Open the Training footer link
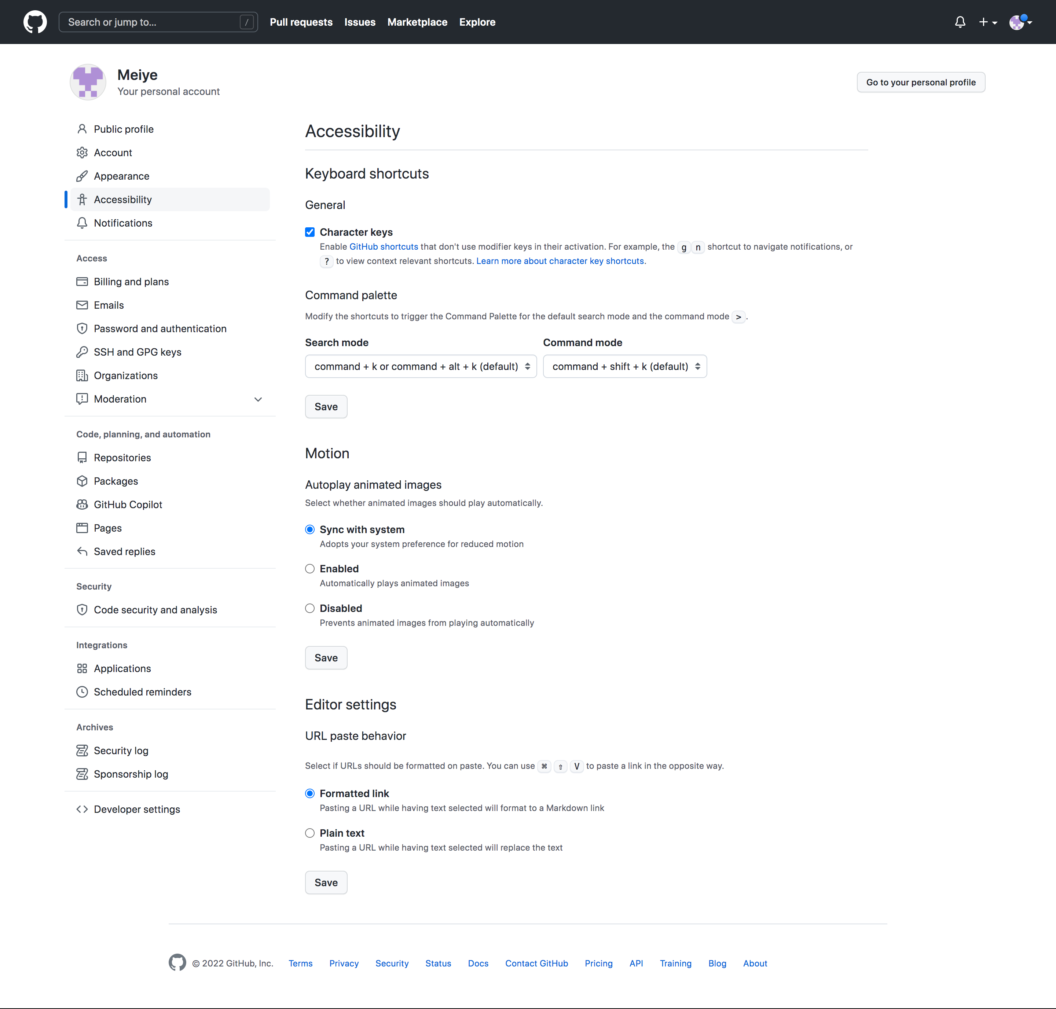 coord(676,963)
